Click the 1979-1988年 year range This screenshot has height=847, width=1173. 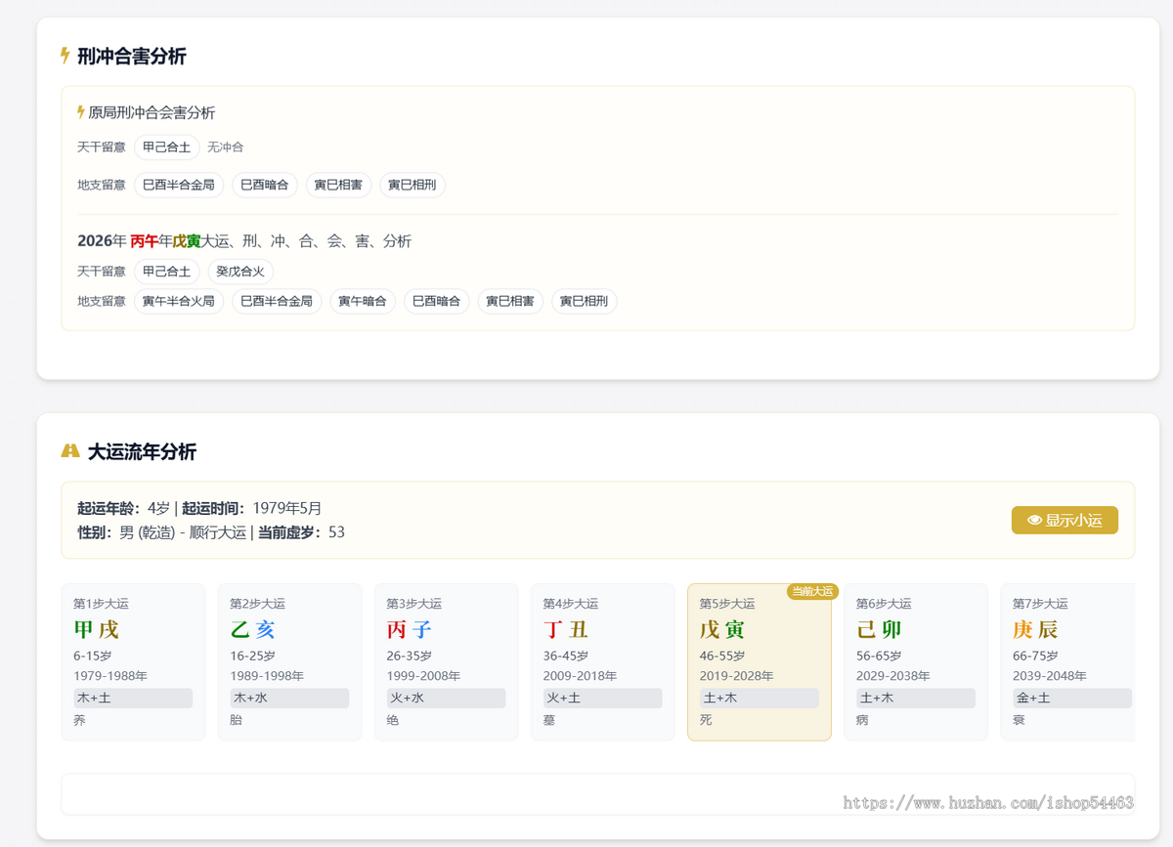(x=110, y=676)
